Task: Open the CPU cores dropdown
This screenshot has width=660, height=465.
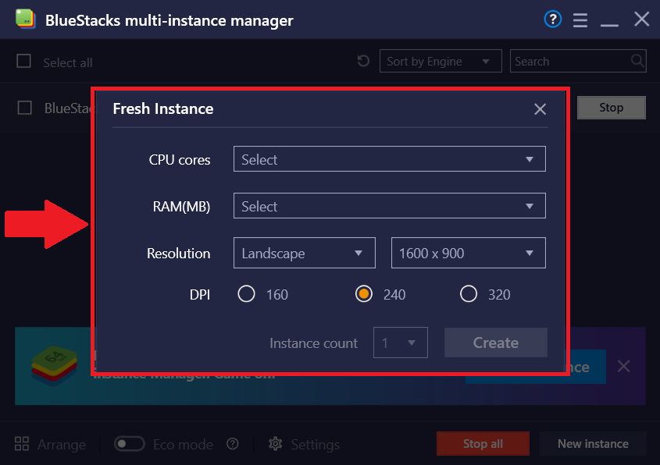Action: pos(389,159)
